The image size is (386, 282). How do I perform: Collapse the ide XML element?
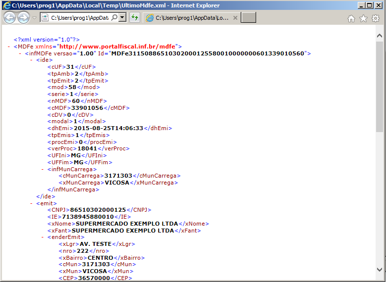(32, 60)
